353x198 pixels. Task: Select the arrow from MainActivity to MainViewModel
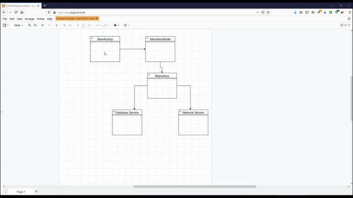[x=132, y=49]
